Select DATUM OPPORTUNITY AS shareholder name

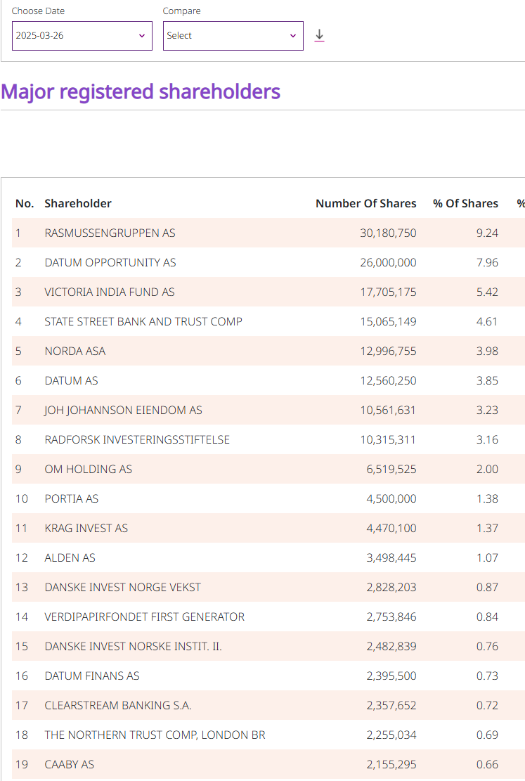110,262
